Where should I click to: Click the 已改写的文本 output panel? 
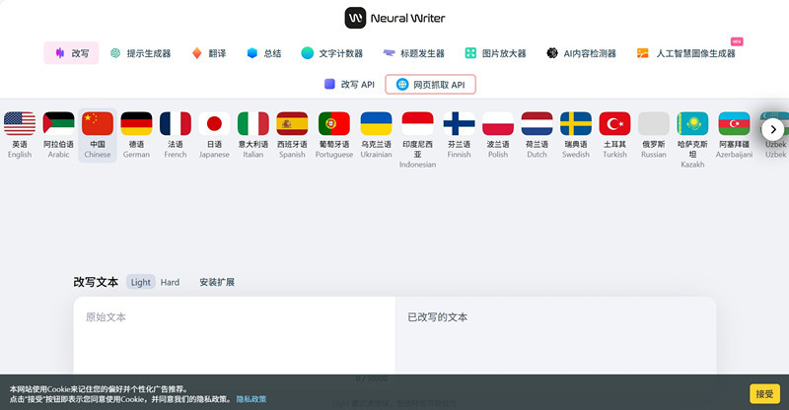pyautogui.click(x=555, y=335)
